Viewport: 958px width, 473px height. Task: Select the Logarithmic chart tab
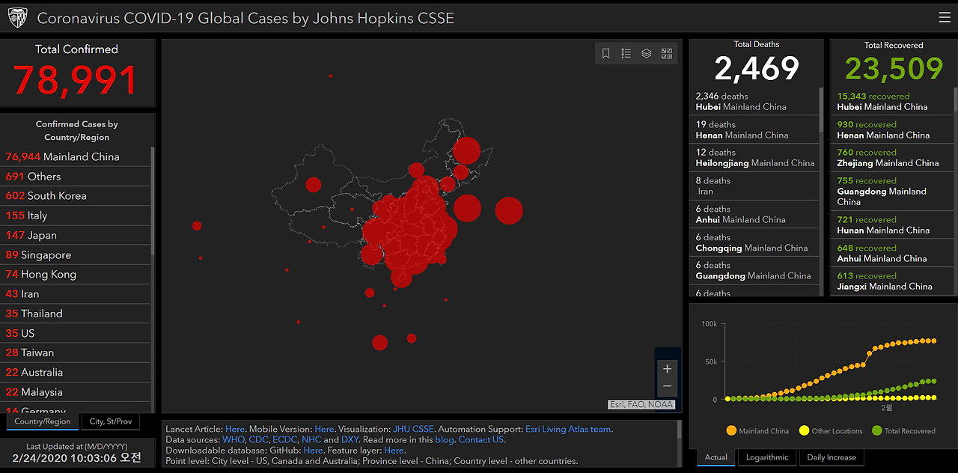(x=767, y=457)
